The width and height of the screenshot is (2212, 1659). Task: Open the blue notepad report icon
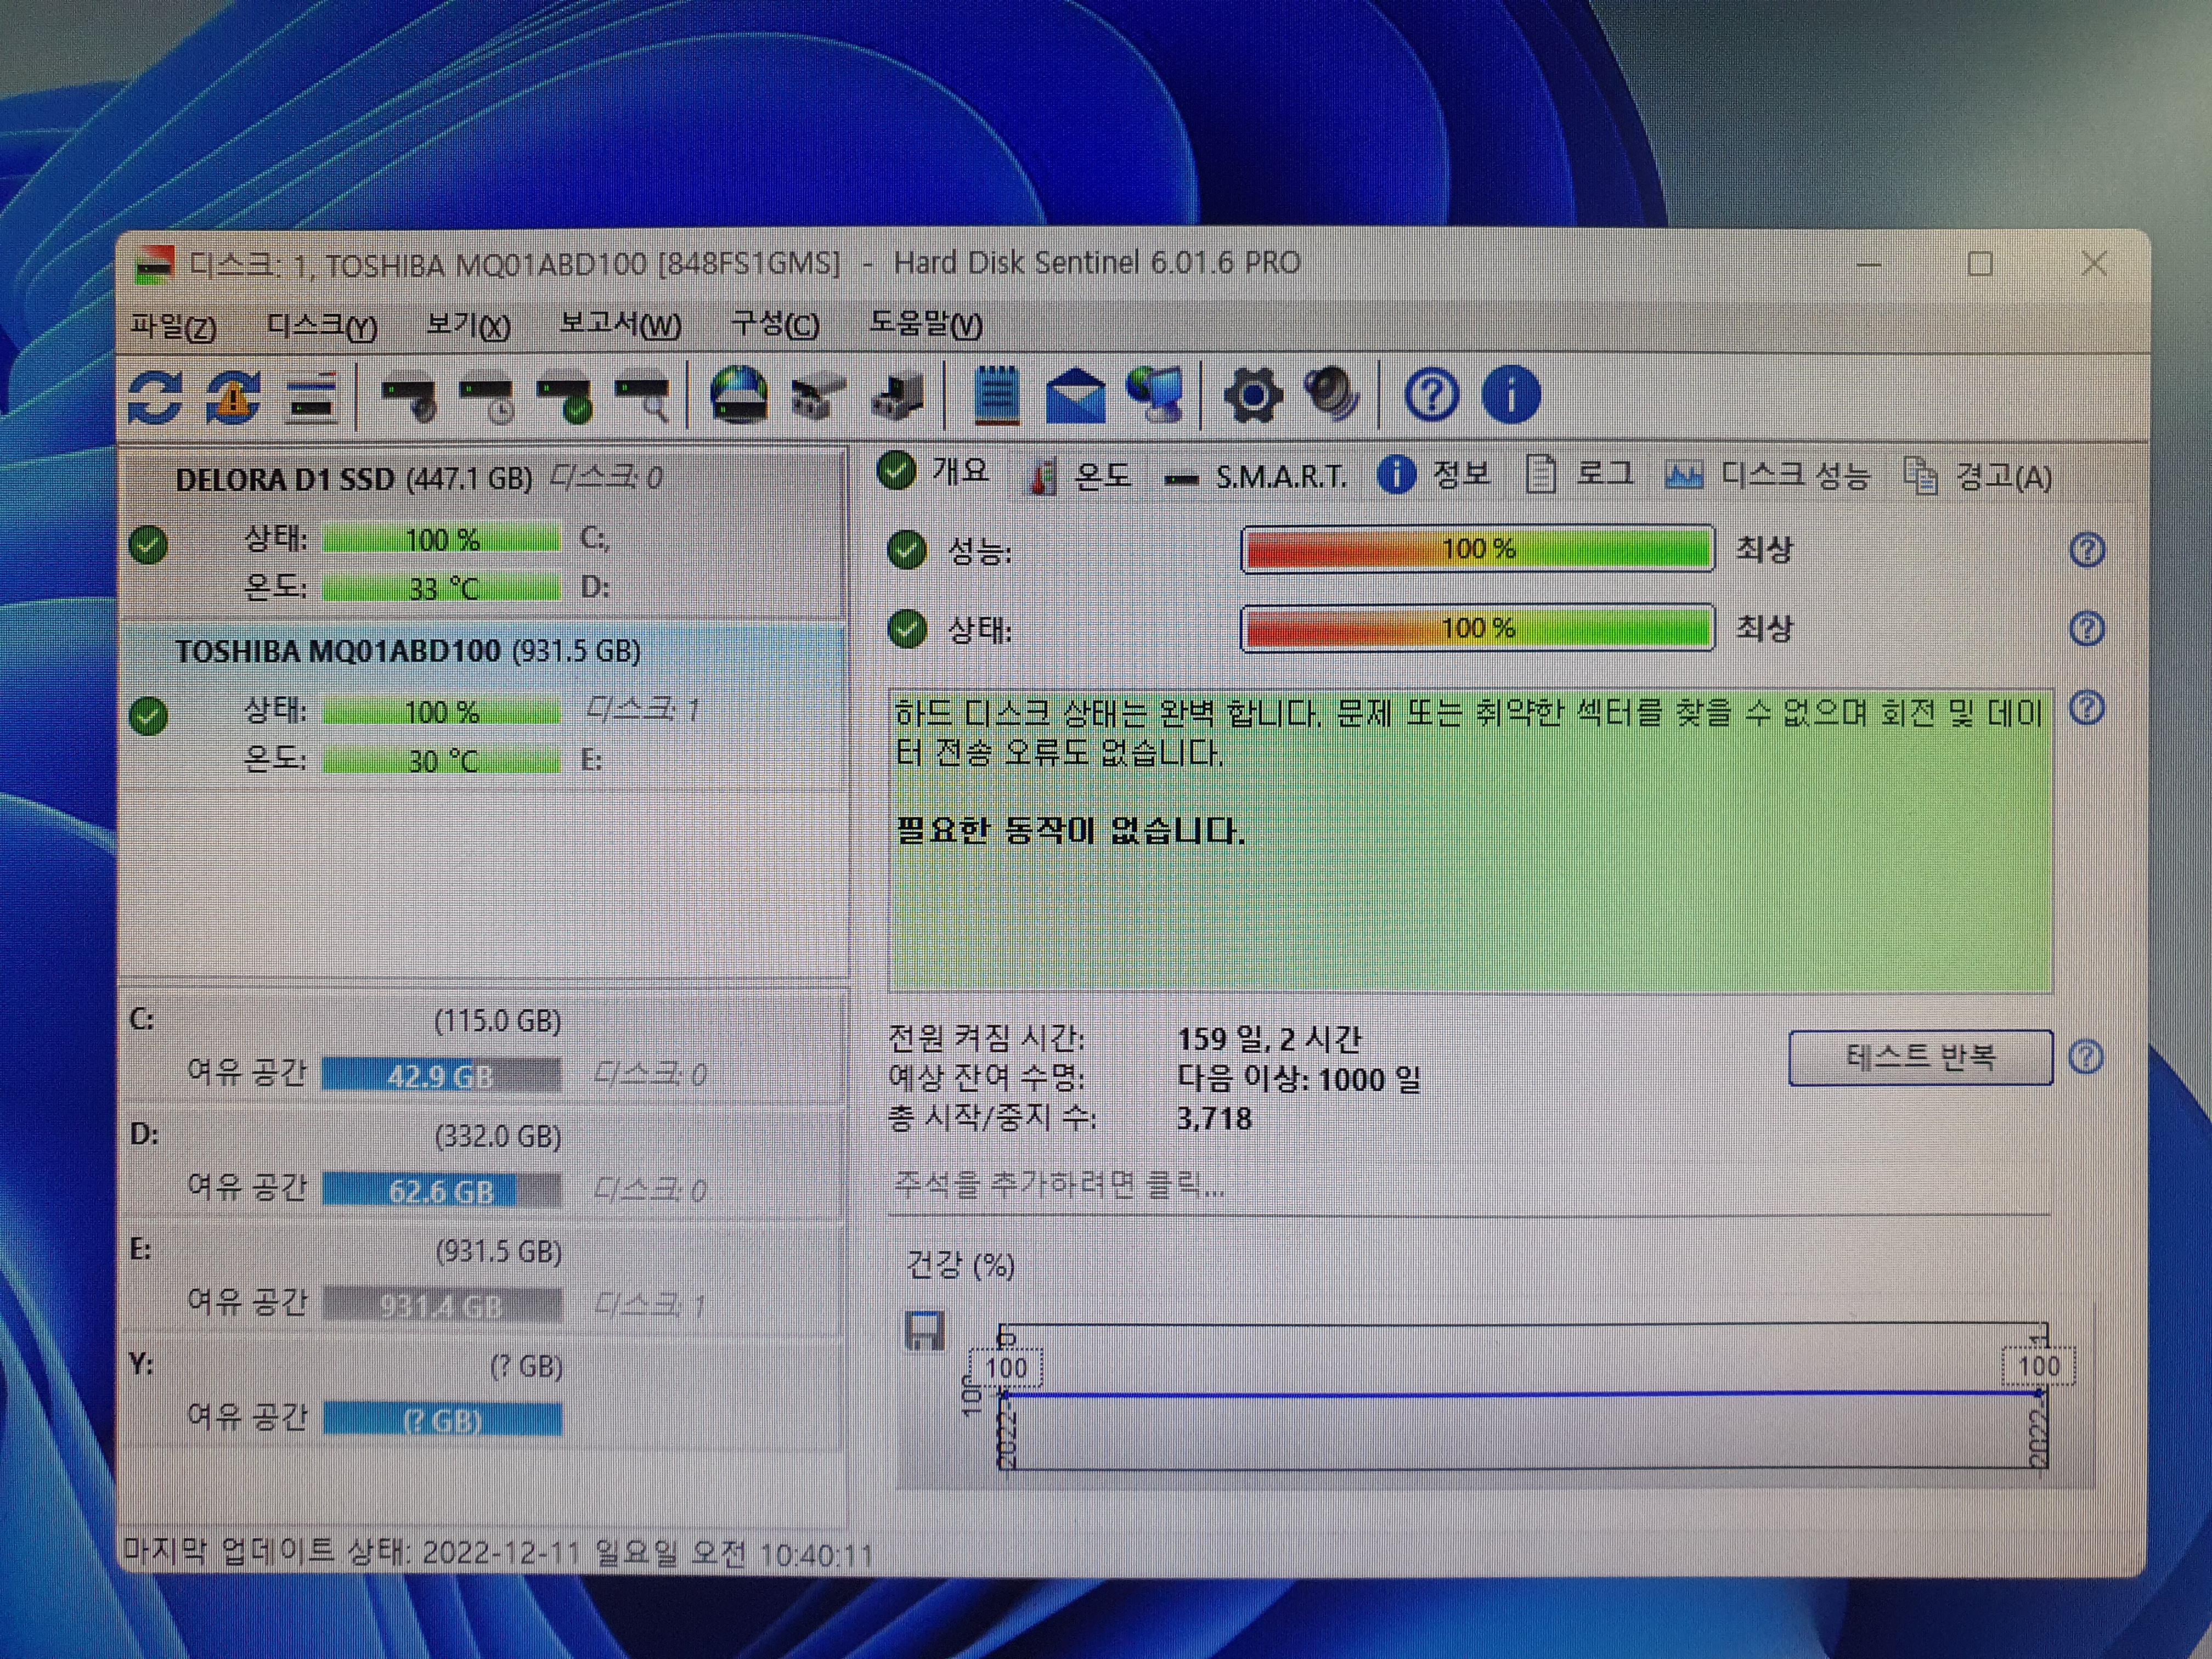point(996,396)
